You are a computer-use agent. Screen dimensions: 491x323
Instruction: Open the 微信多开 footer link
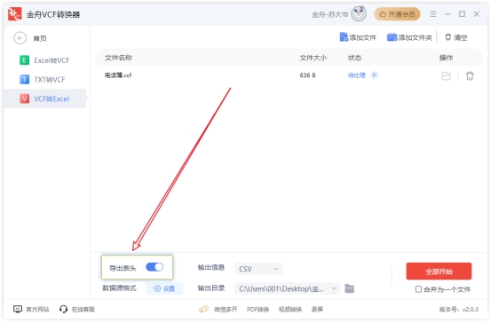coord(226,310)
